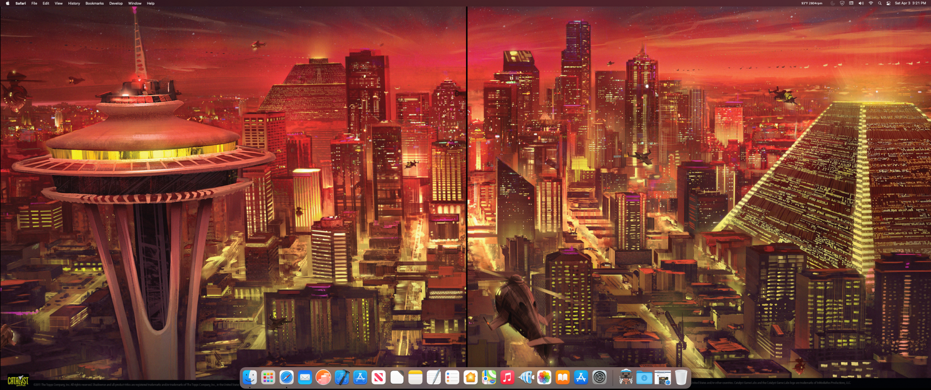This screenshot has height=390, width=931.
Task: Click the shield checkmark status icon
Action: [x=842, y=3]
